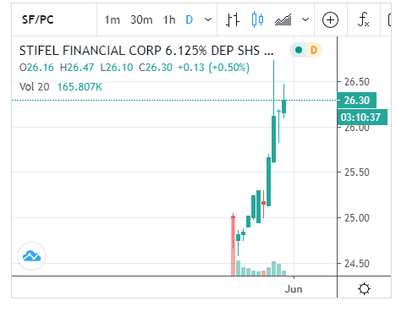396x312 pixels.
Task: Click the TradingView cloud logo icon
Action: point(31,256)
